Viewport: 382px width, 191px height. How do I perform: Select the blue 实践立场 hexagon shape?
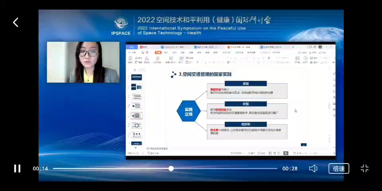(x=189, y=111)
